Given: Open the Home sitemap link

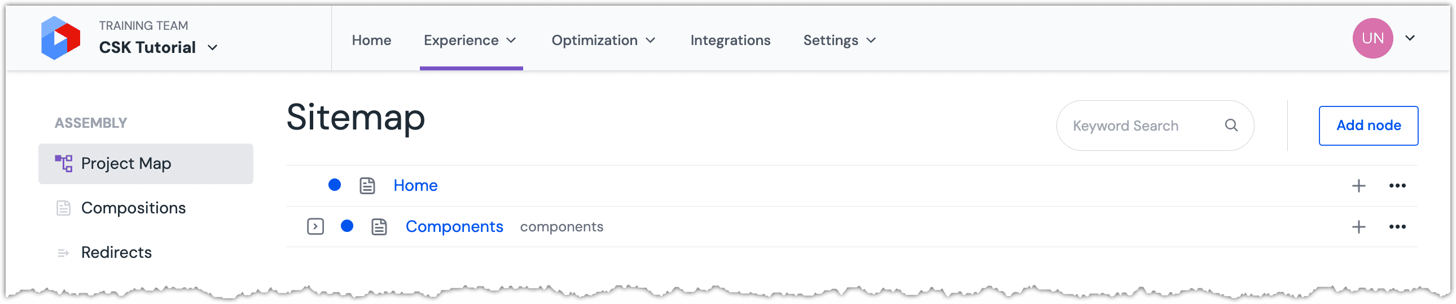Looking at the screenshot, I should coord(415,186).
